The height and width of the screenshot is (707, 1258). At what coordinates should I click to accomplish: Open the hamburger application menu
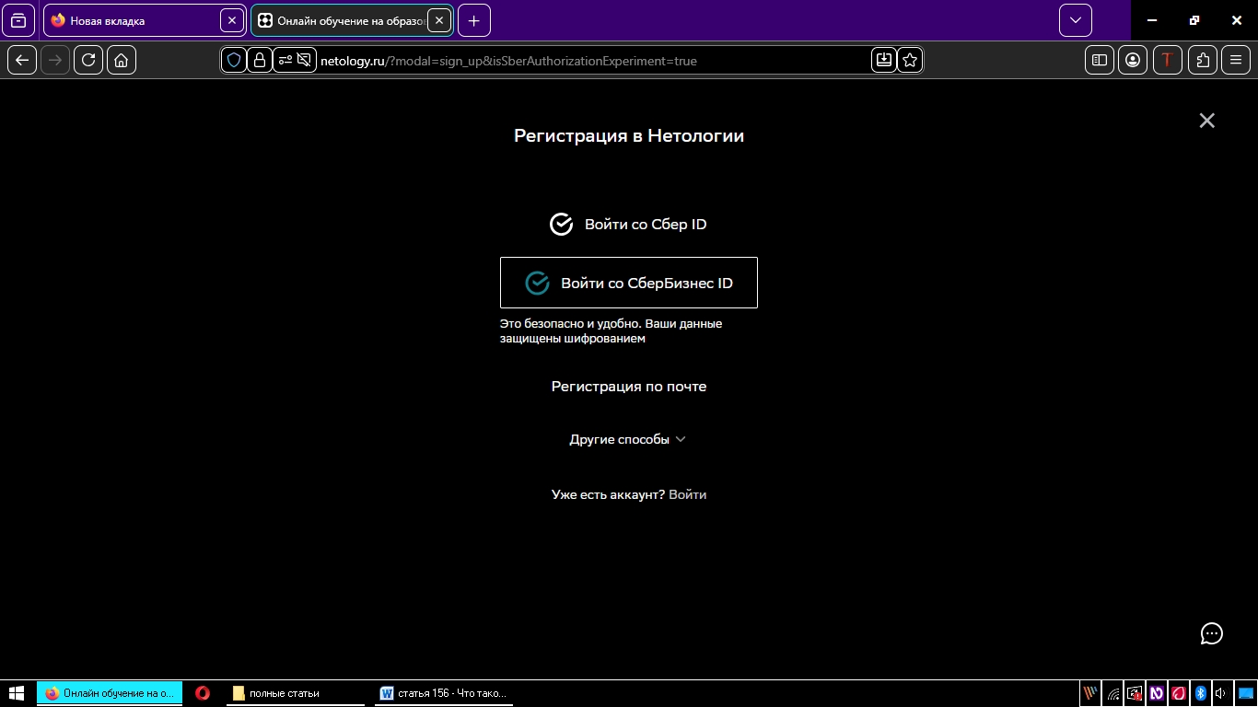1236,60
